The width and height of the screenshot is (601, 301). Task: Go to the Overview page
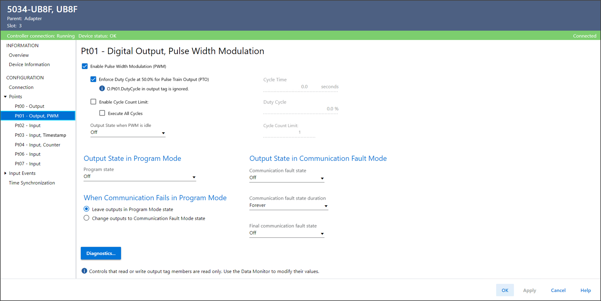19,55
